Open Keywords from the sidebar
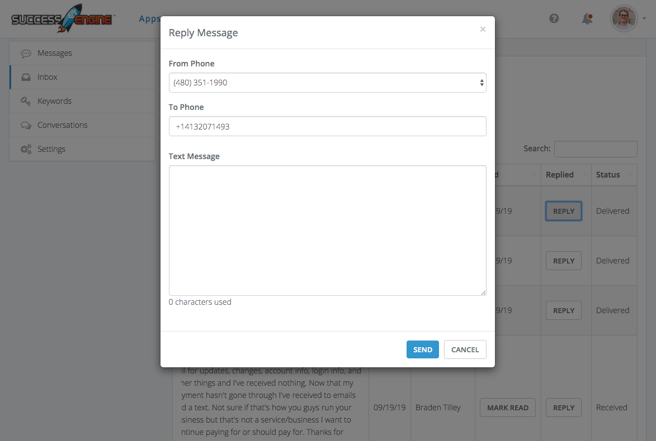The height and width of the screenshot is (441, 656). pyautogui.click(x=54, y=101)
